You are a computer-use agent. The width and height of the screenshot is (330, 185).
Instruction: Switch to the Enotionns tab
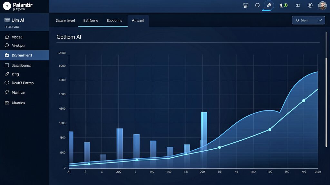click(x=114, y=20)
